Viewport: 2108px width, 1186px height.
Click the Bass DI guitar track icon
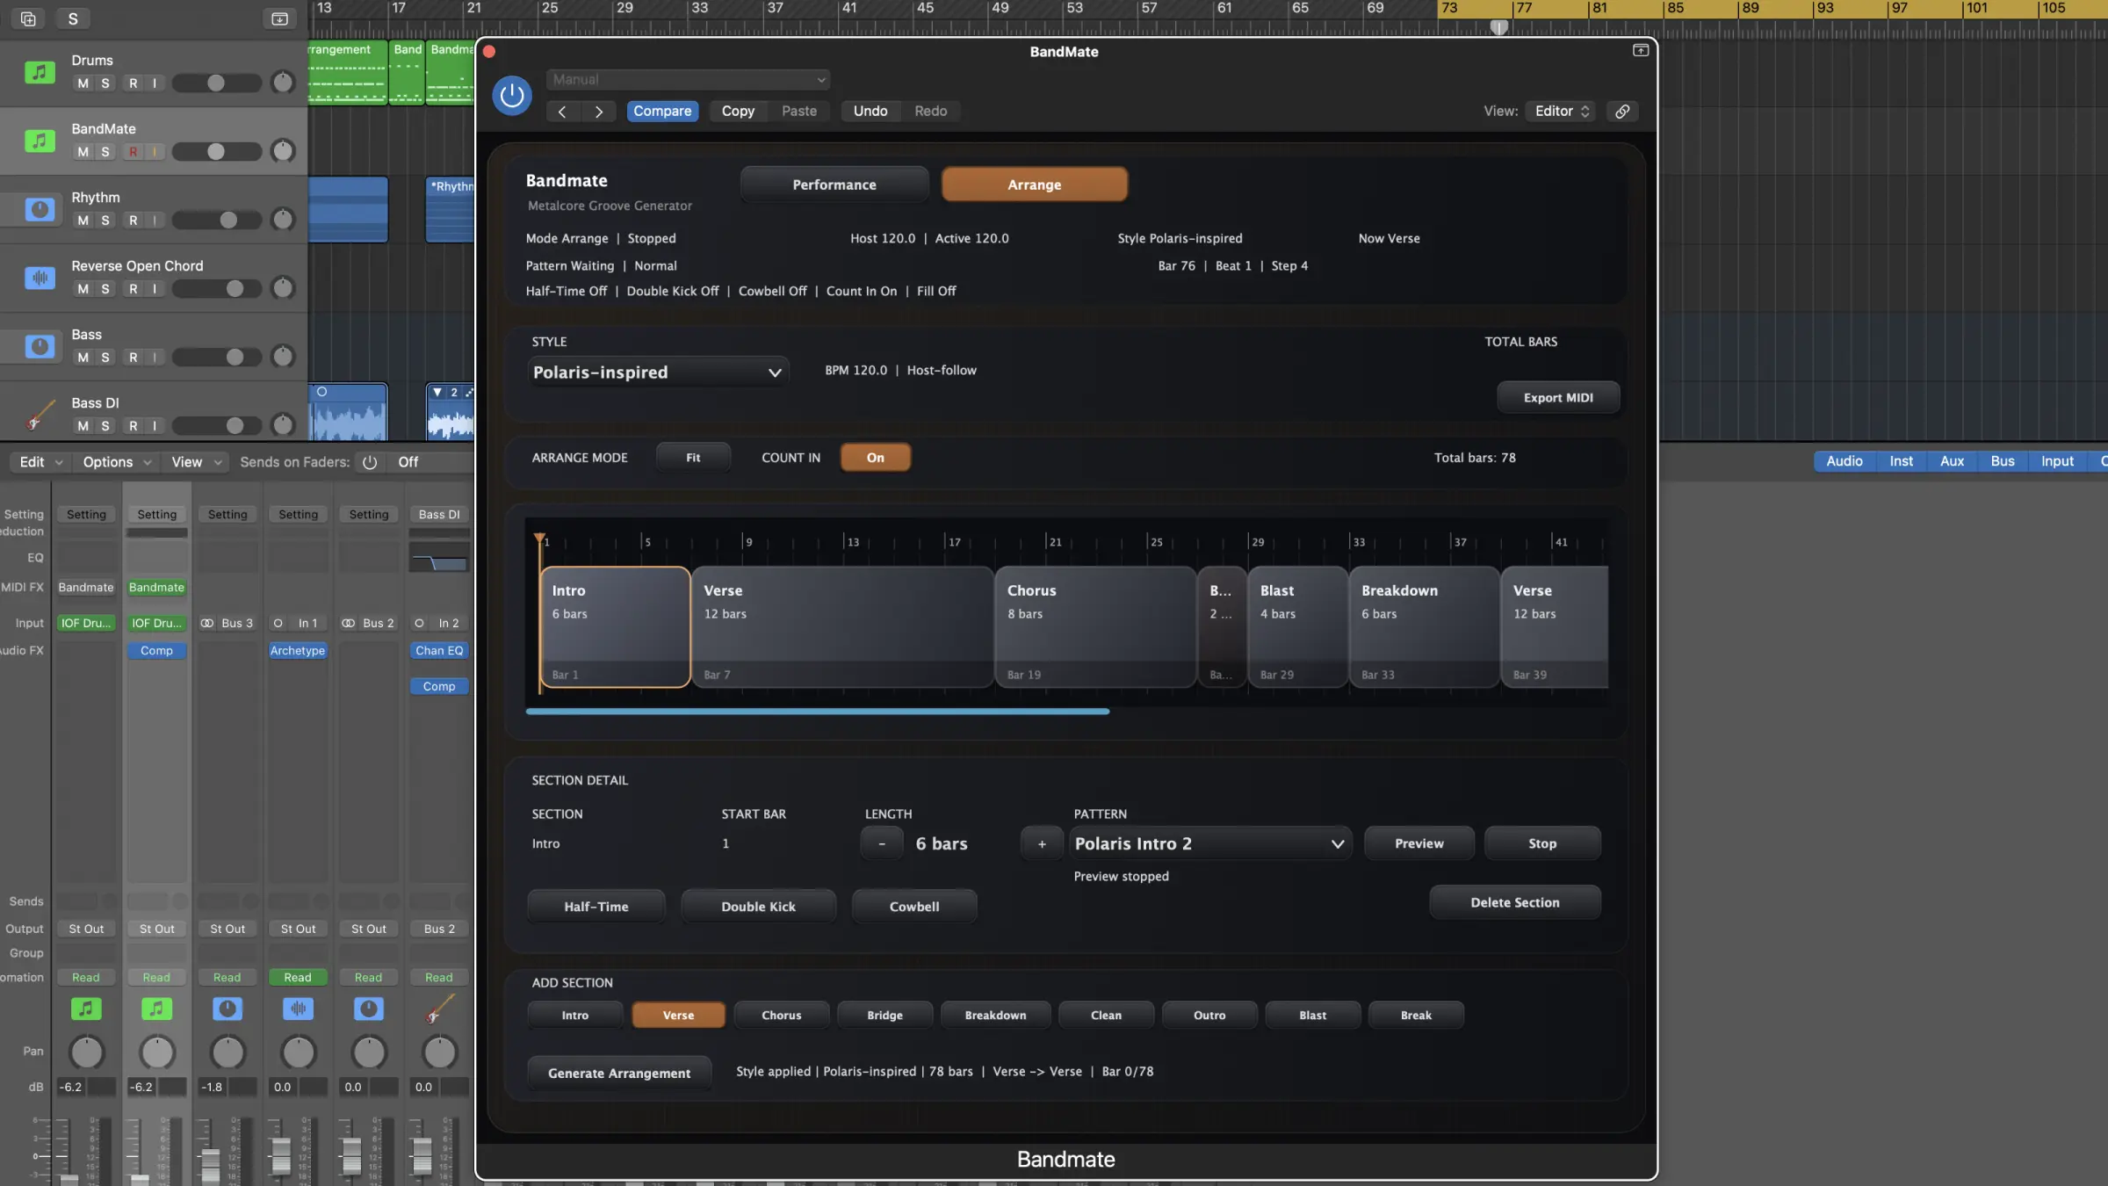40,415
